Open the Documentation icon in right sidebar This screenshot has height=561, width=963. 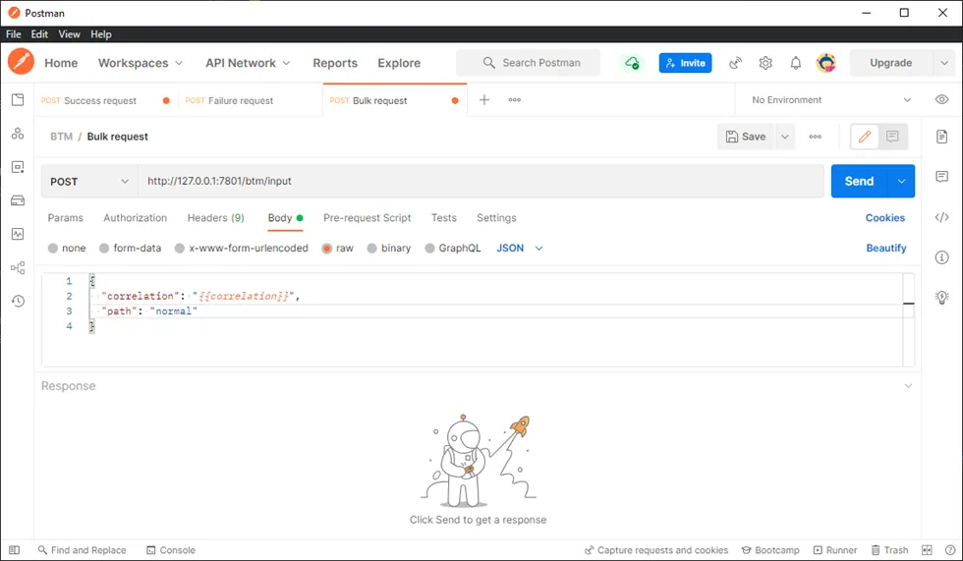coord(941,137)
